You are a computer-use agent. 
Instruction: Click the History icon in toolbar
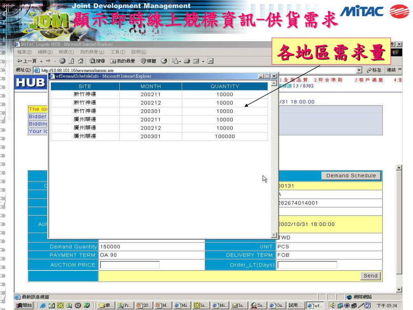164,61
